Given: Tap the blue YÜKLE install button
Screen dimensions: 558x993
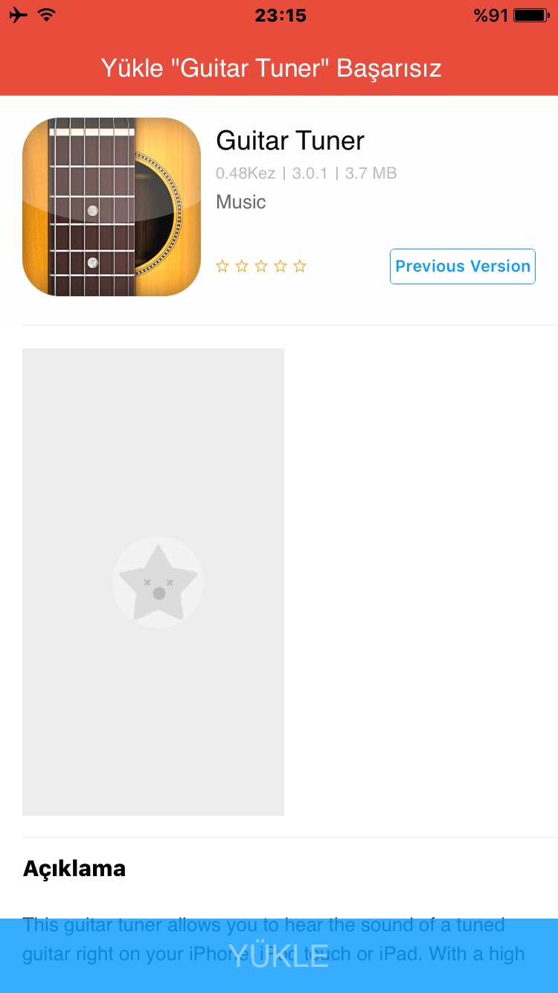Looking at the screenshot, I should point(279,956).
